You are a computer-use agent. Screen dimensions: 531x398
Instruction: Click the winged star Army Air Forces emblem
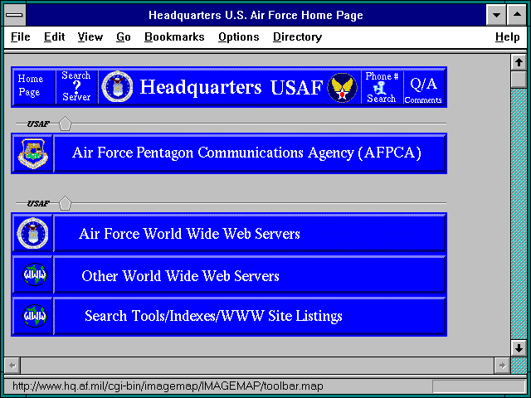[342, 87]
